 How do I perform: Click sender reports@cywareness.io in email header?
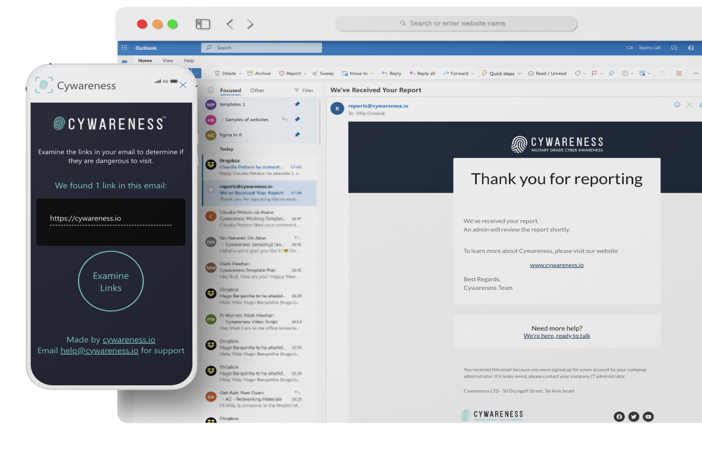pos(378,106)
